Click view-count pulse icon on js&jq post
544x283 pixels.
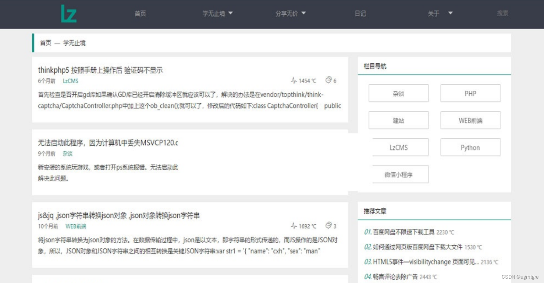[x=294, y=226]
